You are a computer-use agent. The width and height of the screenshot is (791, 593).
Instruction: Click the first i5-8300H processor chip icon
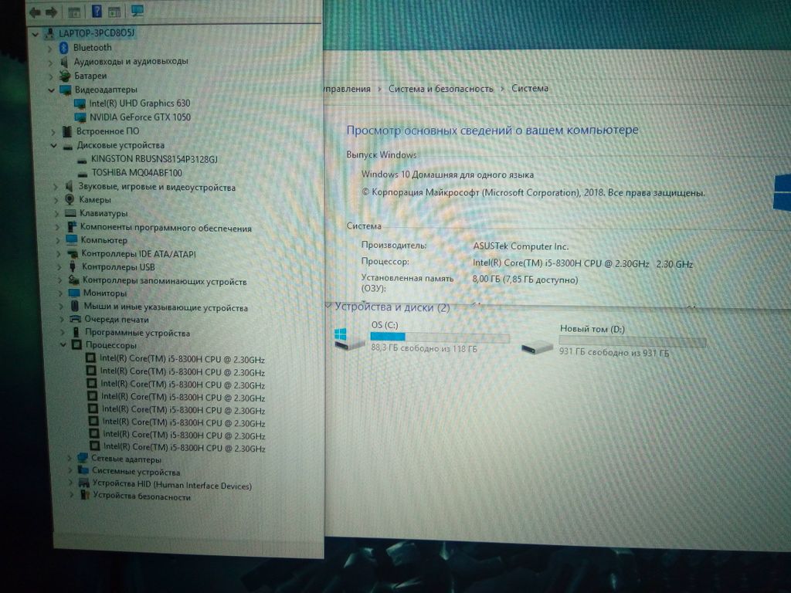pyautogui.click(x=91, y=358)
